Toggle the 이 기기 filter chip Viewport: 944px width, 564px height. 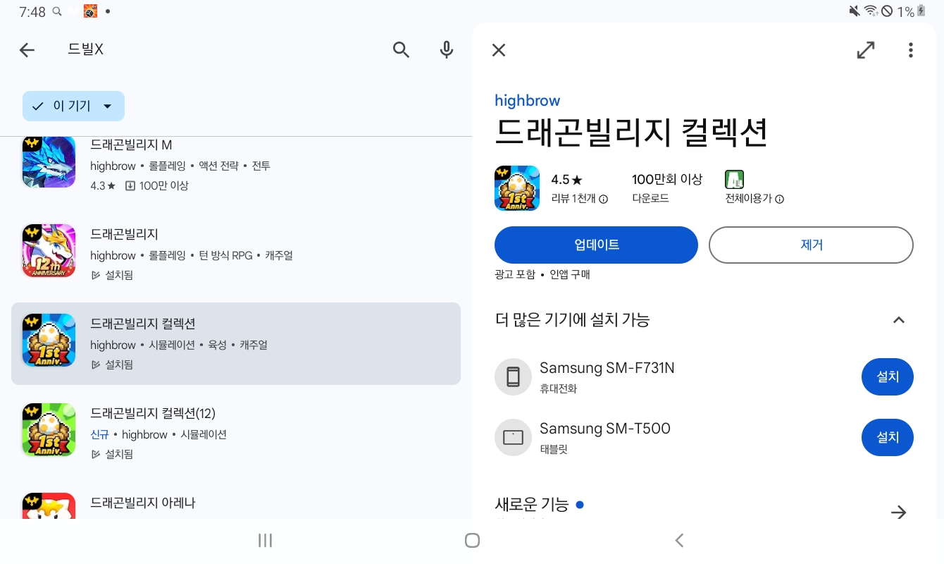coord(74,106)
